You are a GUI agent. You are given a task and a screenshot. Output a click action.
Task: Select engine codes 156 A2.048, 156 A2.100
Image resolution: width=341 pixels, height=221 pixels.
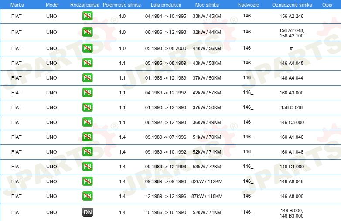coord(292,33)
